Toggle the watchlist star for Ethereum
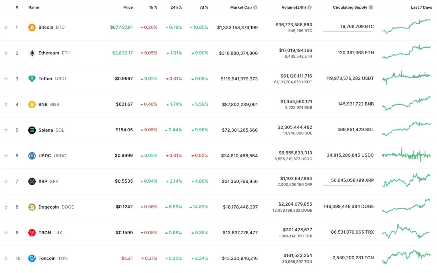The width and height of the screenshot is (437, 273). 6,53
